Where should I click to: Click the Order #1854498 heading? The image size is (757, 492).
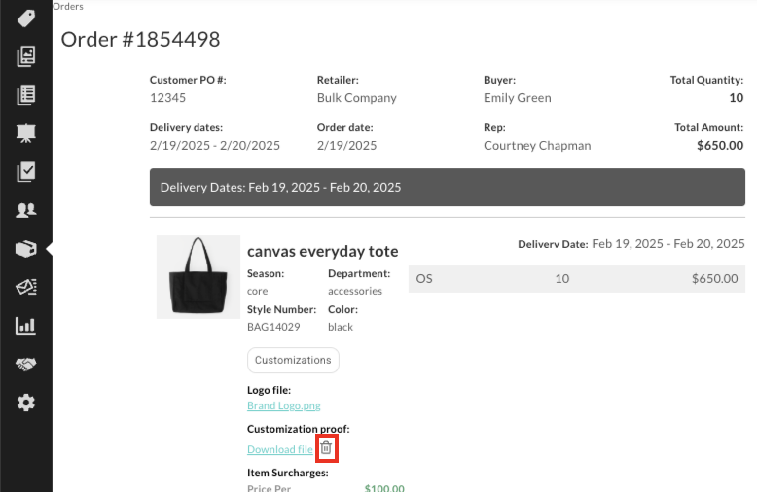(x=141, y=39)
